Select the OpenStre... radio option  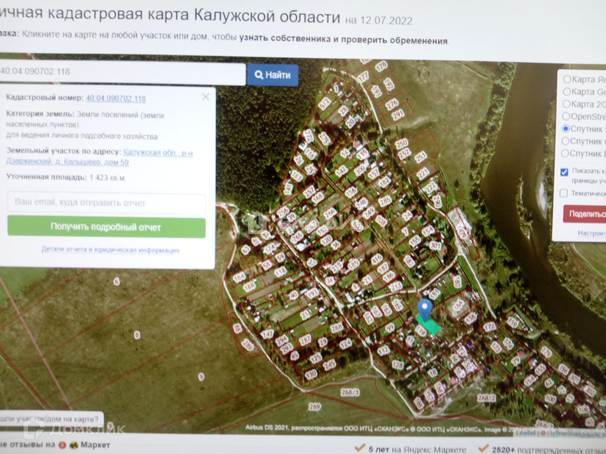coord(566,116)
